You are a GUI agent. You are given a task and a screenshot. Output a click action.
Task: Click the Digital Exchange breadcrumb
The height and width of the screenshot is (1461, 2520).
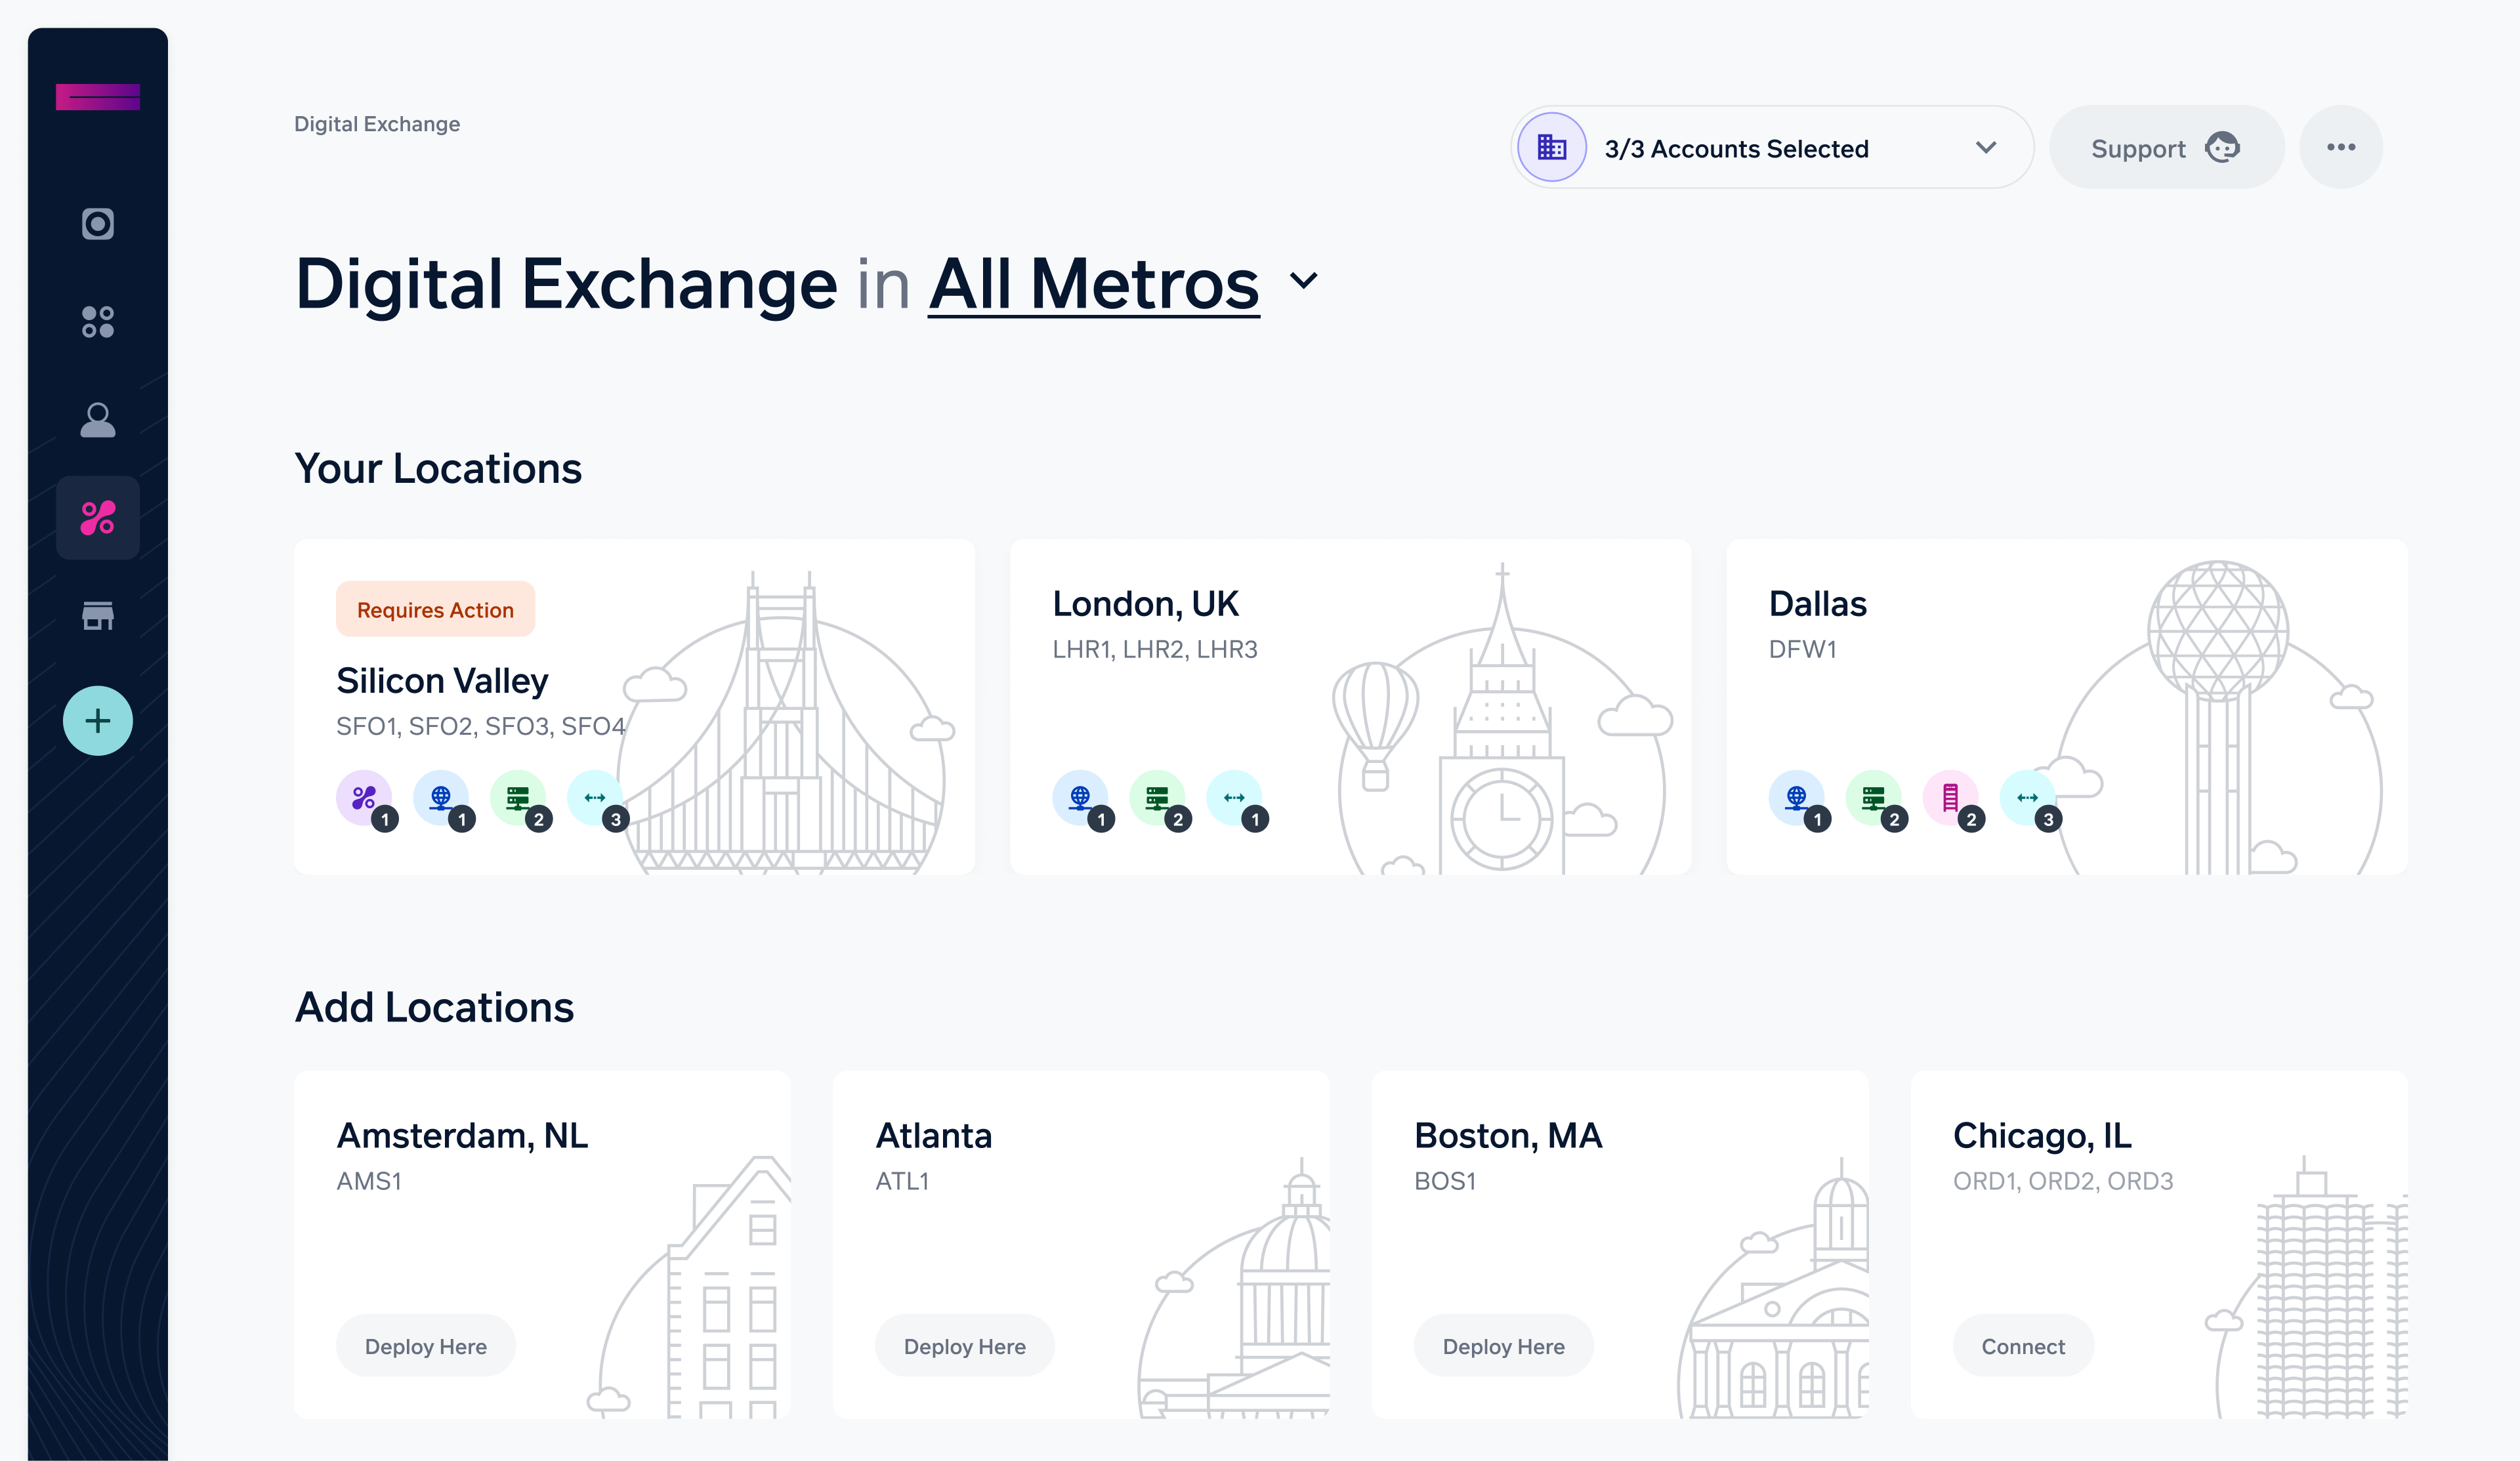(377, 124)
